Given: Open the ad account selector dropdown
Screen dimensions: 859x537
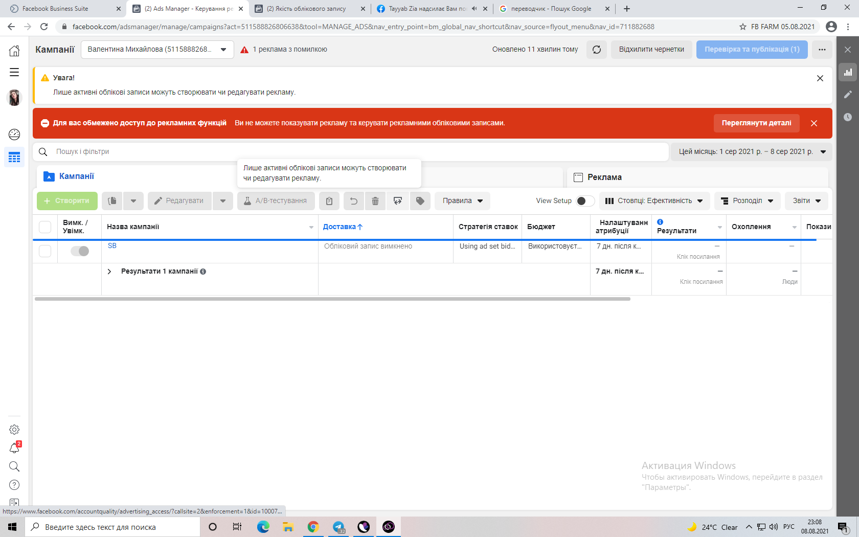Looking at the screenshot, I should pos(157,50).
